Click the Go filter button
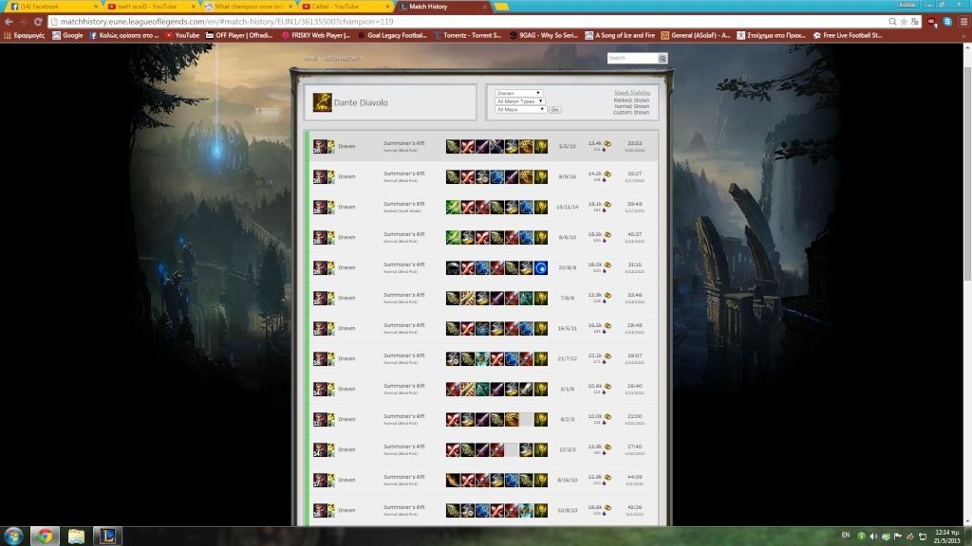The width and height of the screenshot is (972, 546). 554,110
